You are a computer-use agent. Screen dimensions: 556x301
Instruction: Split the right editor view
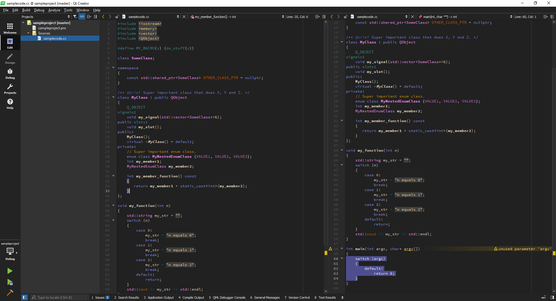pyautogui.click(x=546, y=17)
